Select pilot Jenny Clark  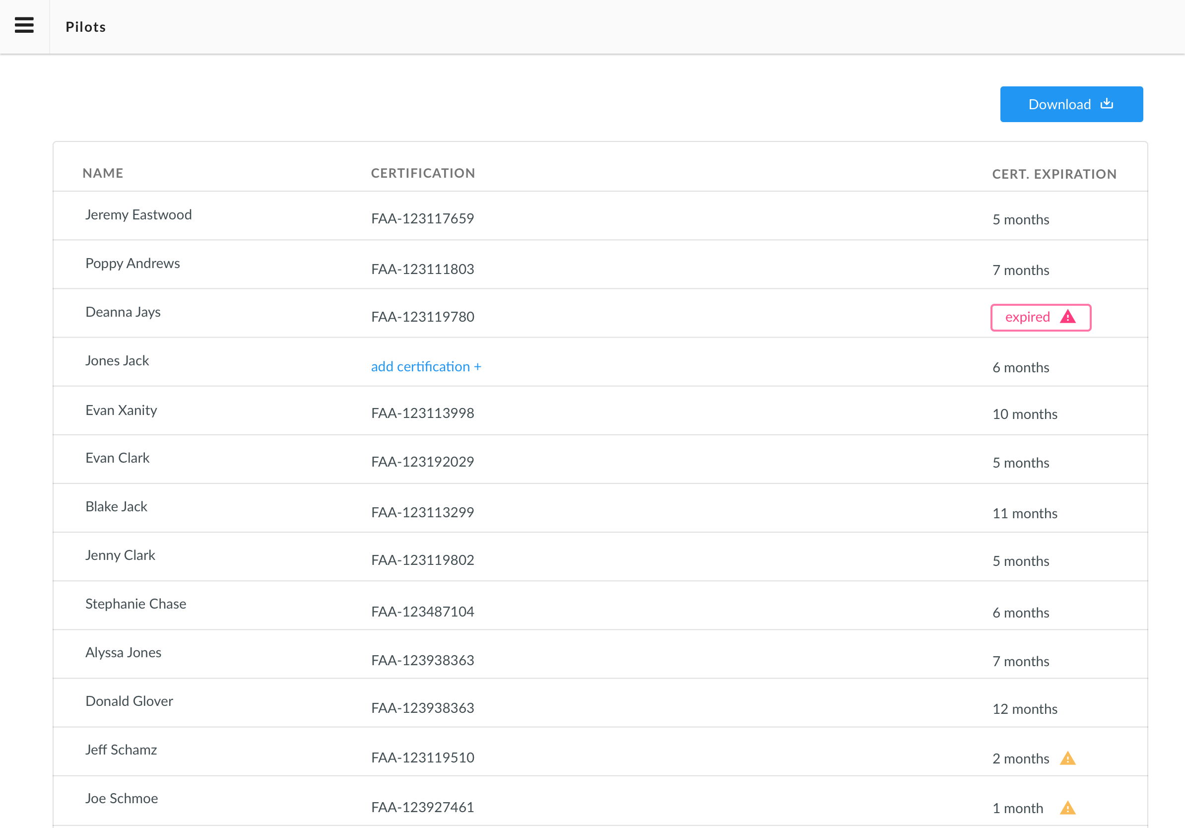tap(120, 555)
